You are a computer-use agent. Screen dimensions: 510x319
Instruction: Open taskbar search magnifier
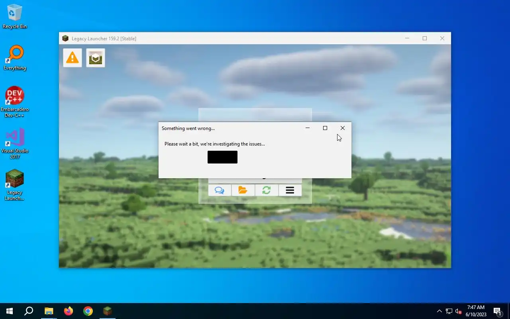[x=29, y=311]
